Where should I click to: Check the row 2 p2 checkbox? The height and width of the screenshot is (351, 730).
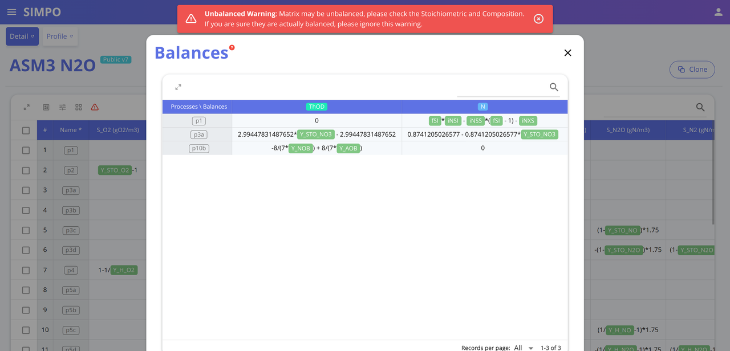(x=26, y=170)
